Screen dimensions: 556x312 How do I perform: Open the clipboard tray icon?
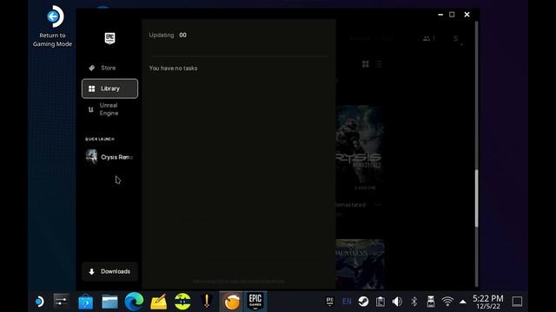(x=381, y=302)
